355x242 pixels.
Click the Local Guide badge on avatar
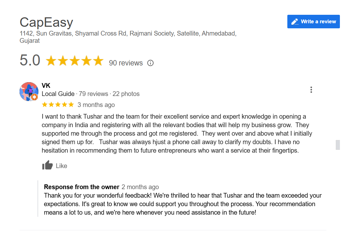(x=34, y=97)
